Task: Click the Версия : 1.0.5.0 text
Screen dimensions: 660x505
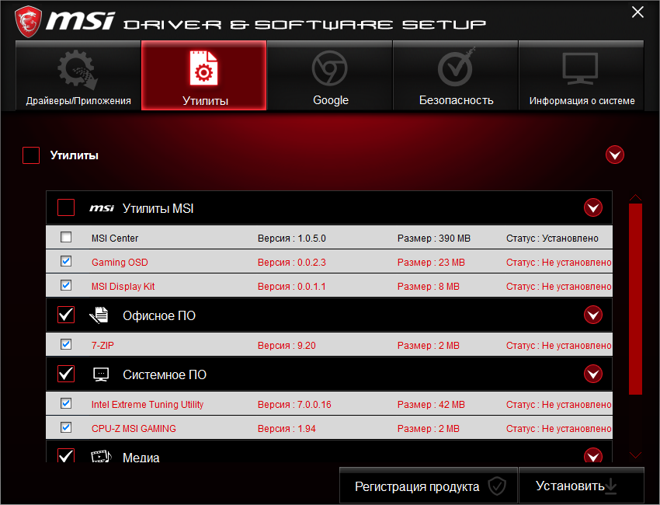Action: [x=292, y=238]
